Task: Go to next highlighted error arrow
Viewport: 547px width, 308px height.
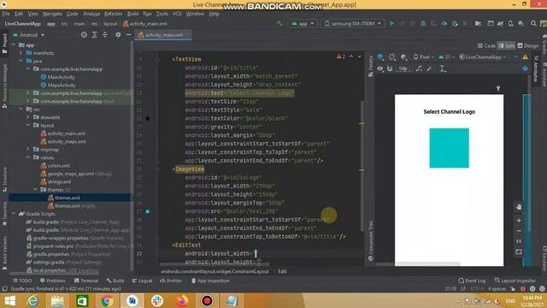Action: tap(359, 56)
